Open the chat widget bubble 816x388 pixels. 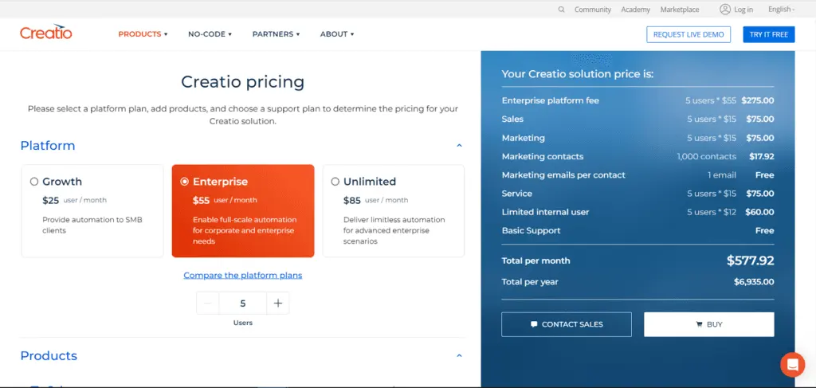coord(792,365)
